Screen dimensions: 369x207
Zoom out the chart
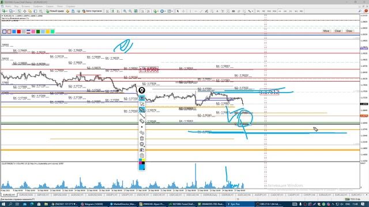(x=130, y=11)
